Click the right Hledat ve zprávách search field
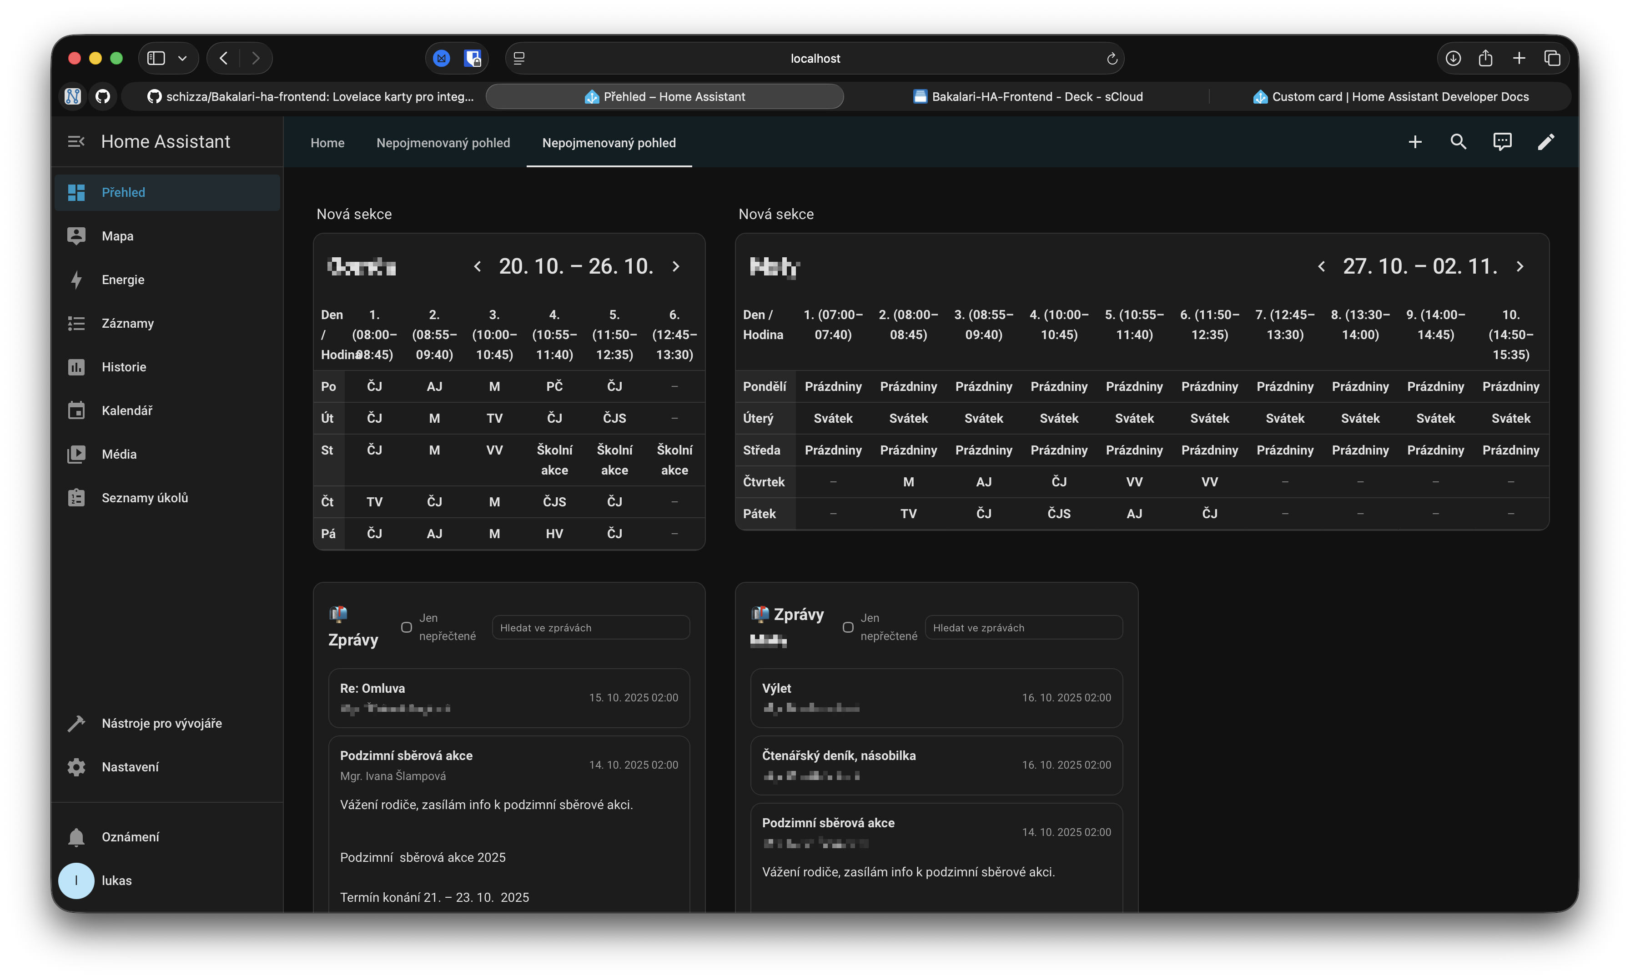The height and width of the screenshot is (980, 1630). pyautogui.click(x=1023, y=628)
